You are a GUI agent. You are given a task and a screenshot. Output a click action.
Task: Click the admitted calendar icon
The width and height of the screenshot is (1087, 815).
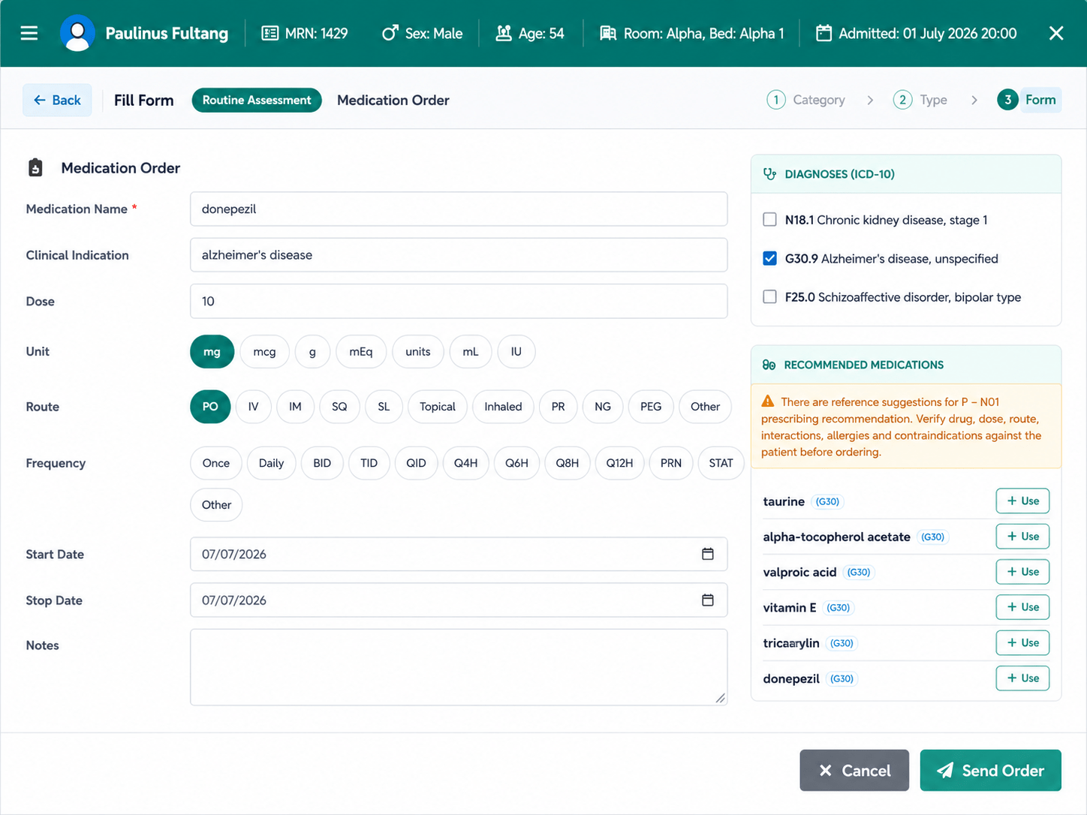pos(824,33)
